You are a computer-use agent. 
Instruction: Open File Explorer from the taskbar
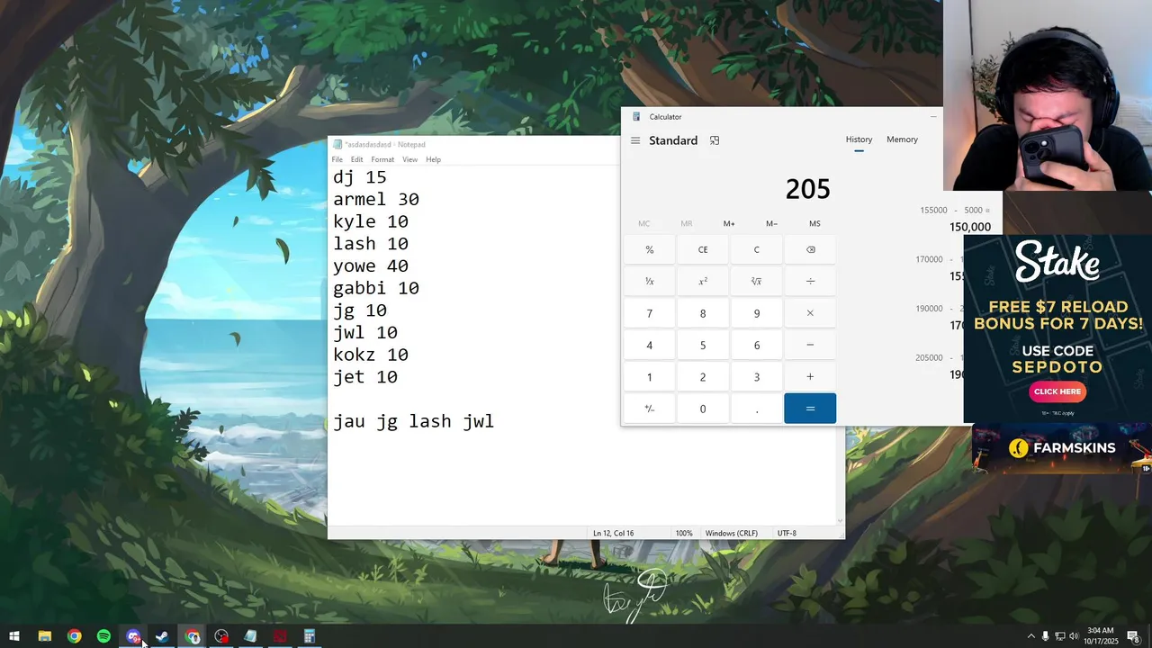click(x=44, y=636)
